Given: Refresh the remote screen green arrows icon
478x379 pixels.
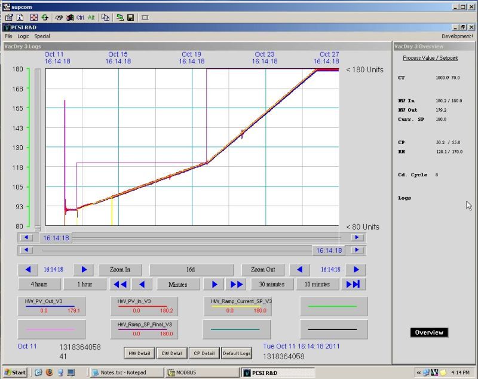Looking at the screenshot, I should tap(45, 18).
